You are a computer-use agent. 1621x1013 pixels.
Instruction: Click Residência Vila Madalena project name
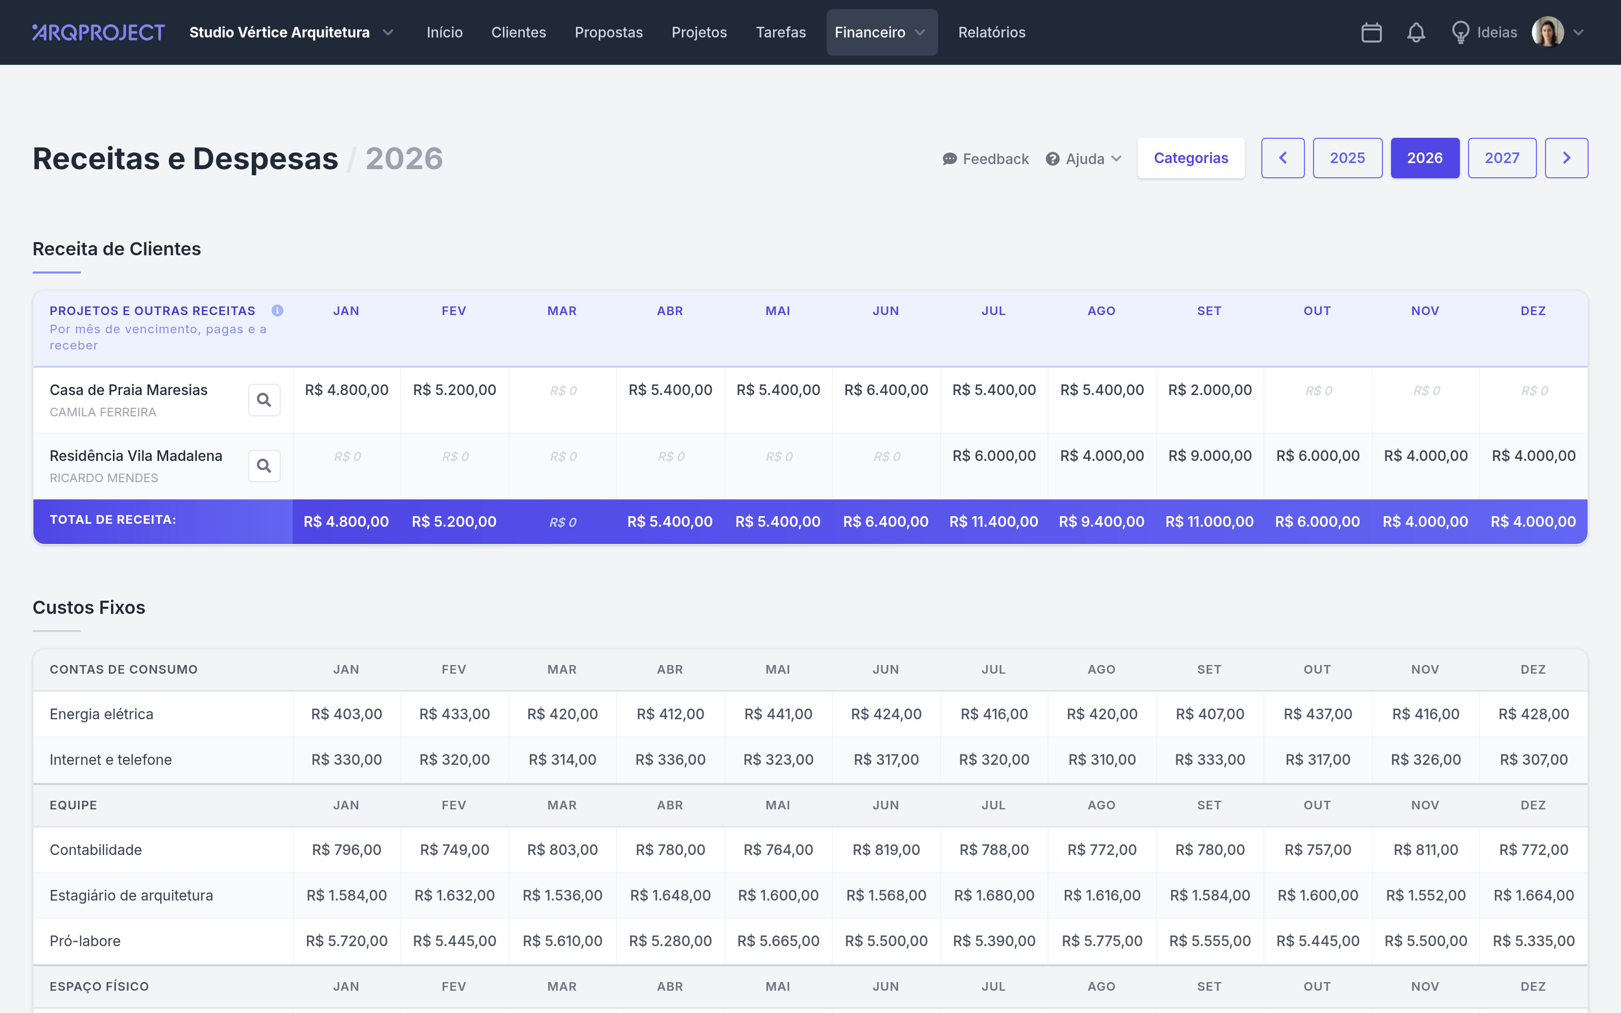pyautogui.click(x=136, y=455)
